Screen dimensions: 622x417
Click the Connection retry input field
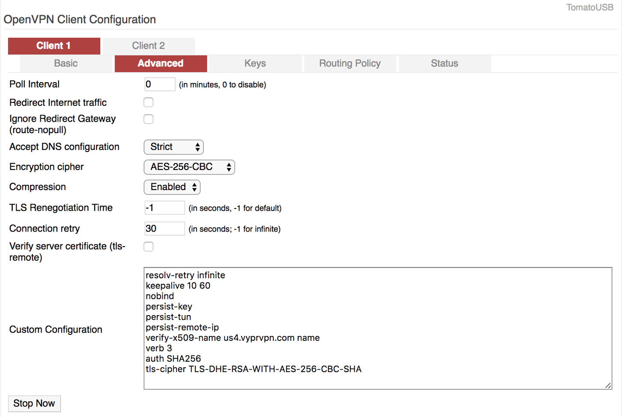pos(164,229)
